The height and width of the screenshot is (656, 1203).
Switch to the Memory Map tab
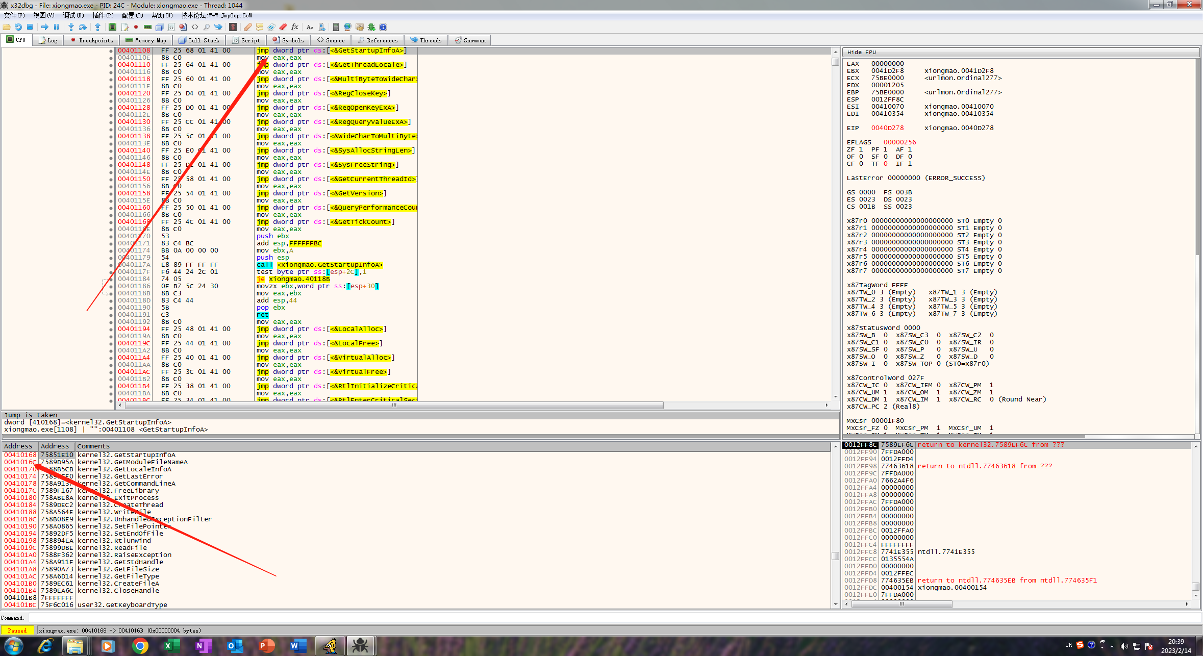146,40
